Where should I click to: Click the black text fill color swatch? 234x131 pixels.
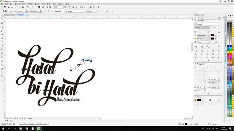[x=212, y=35]
